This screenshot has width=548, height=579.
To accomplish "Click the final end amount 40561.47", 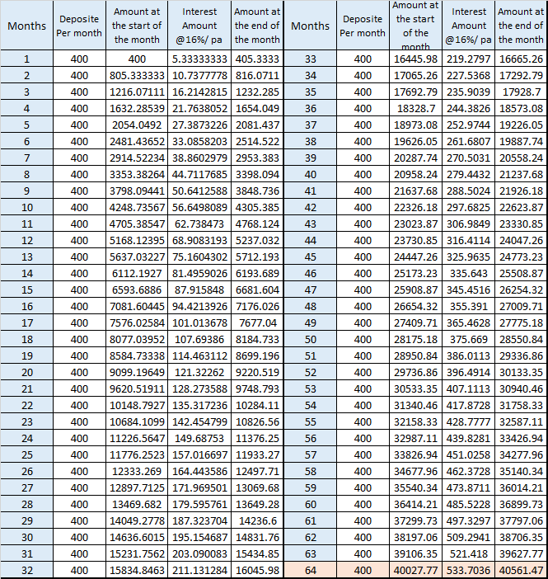I will click(x=521, y=570).
